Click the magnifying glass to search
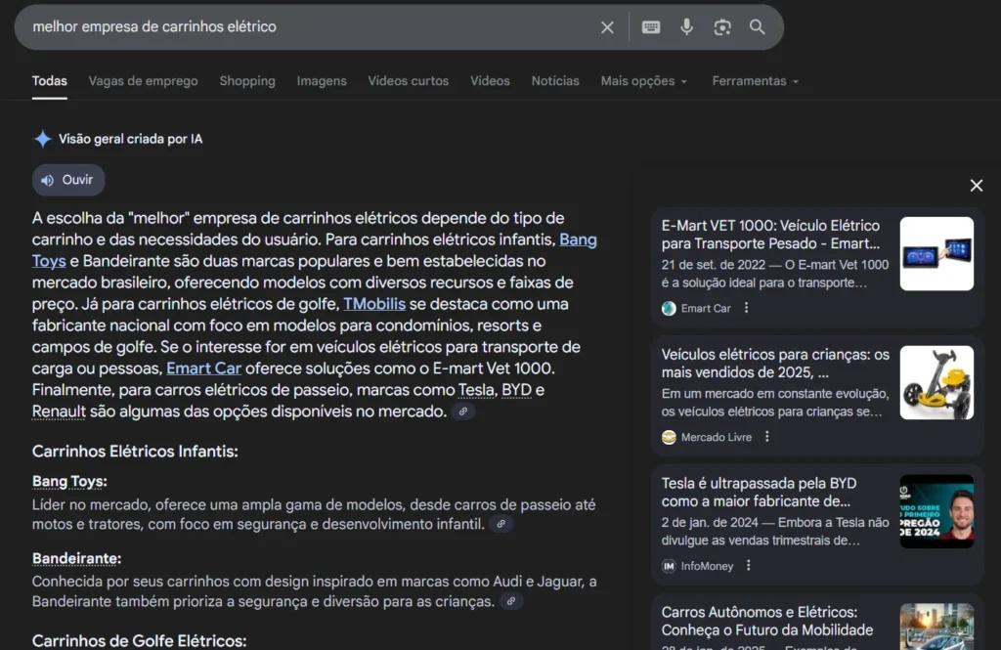The width and height of the screenshot is (1001, 650). pos(758,26)
